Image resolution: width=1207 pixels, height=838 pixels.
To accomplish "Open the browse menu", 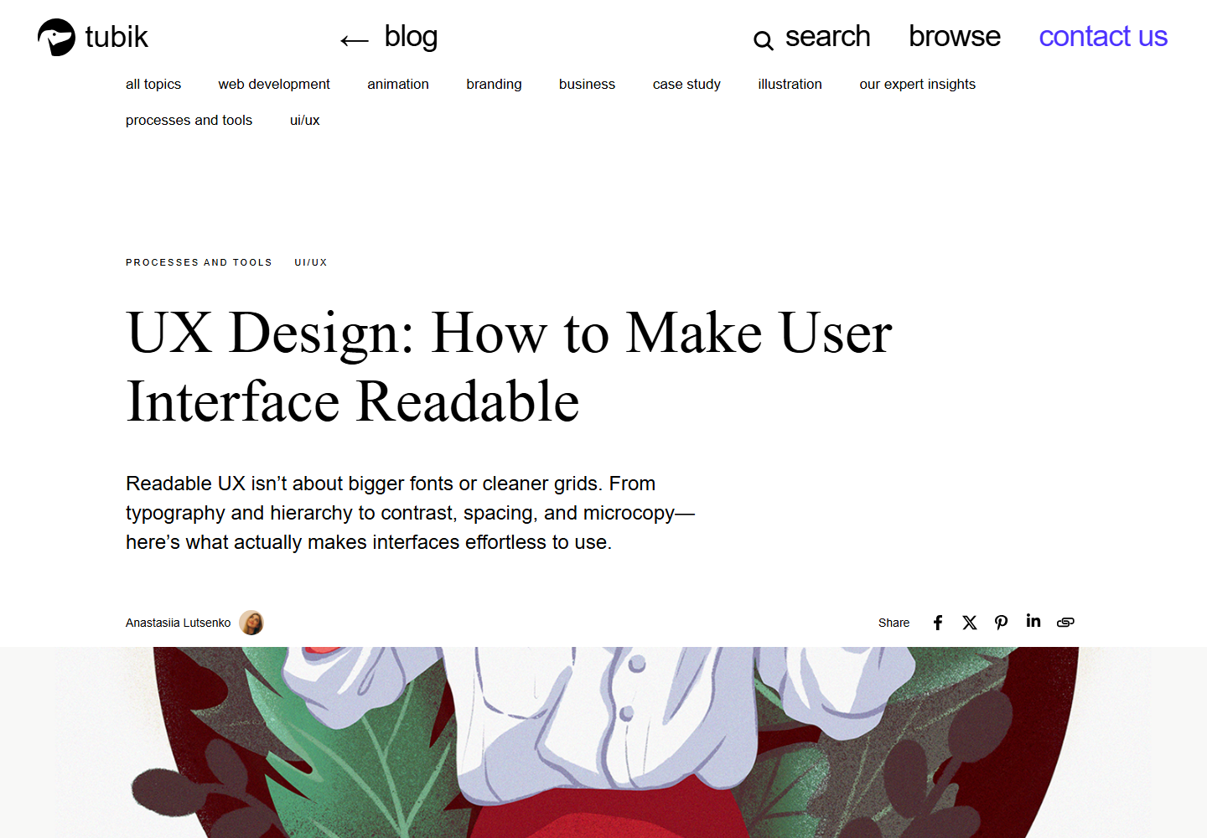I will coord(955,37).
